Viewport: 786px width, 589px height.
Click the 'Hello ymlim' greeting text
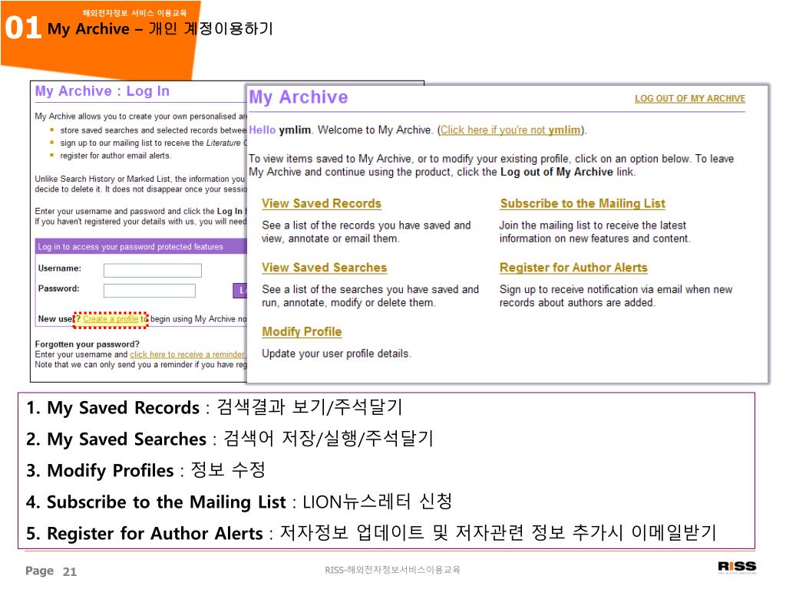click(x=279, y=130)
